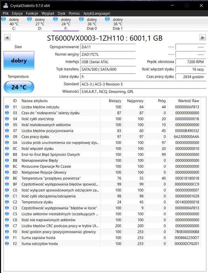The height and width of the screenshot is (273, 208).
Task: Go to previous disk with left arrow
Action: tap(7, 37)
